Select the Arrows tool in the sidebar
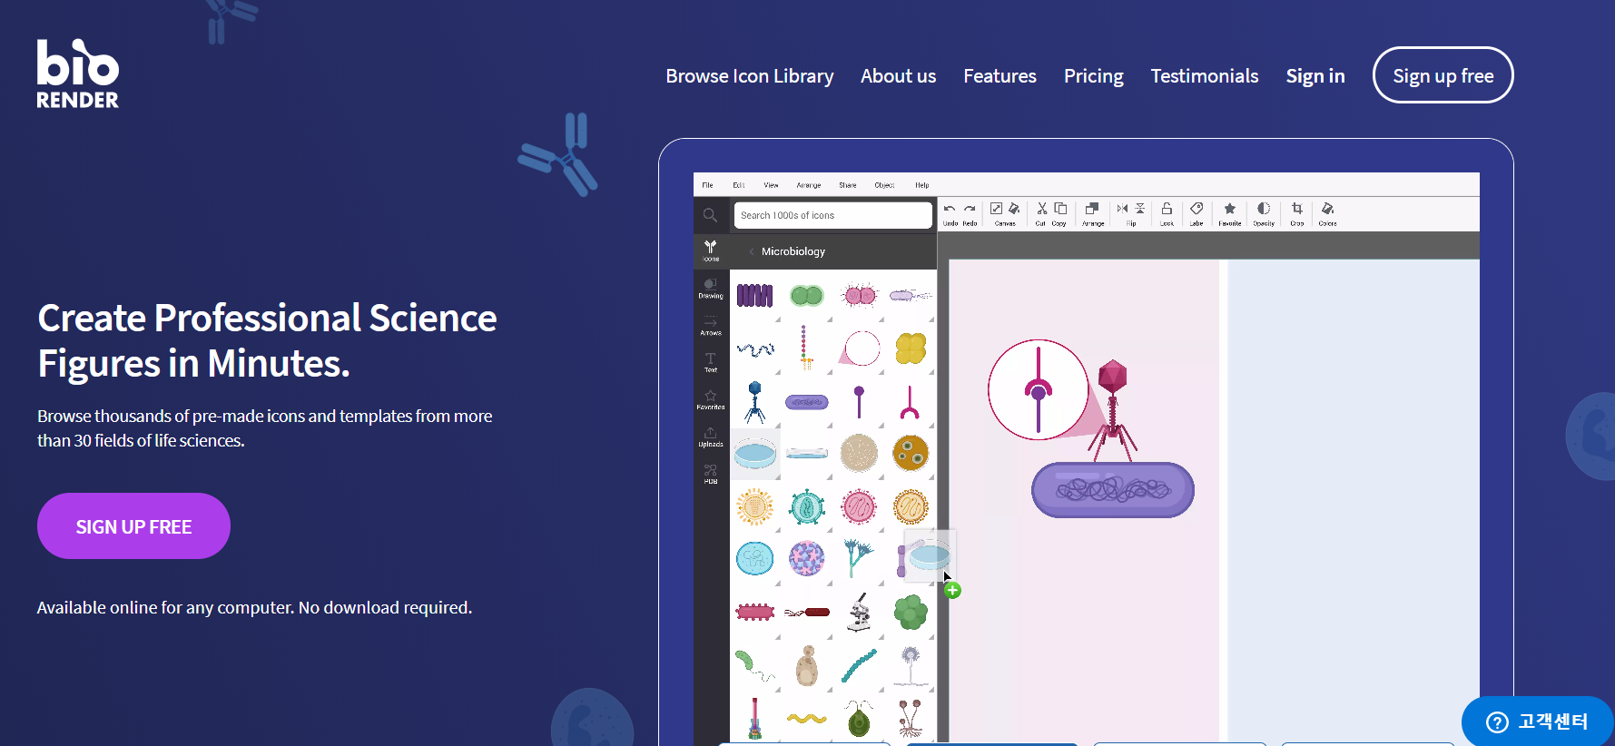Viewport: 1615px width, 746px height. pos(711,326)
